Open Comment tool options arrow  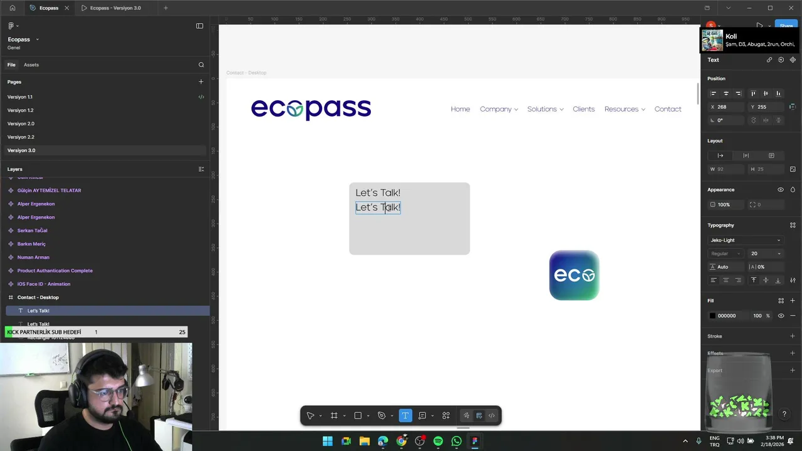[432, 416]
